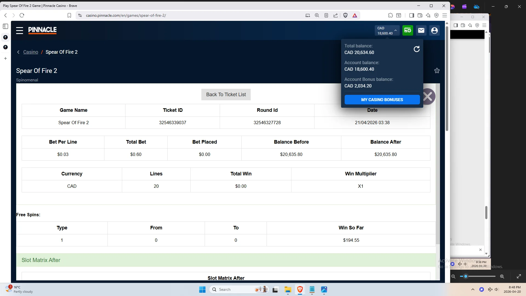
Task: Open Notepad taskbar icon
Action: (x=312, y=289)
